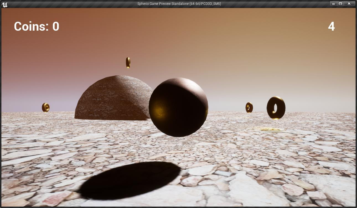Viewport: 357px width, 208px height.
Task: Minimize the Spherio game preview window
Action: click(x=333, y=4)
